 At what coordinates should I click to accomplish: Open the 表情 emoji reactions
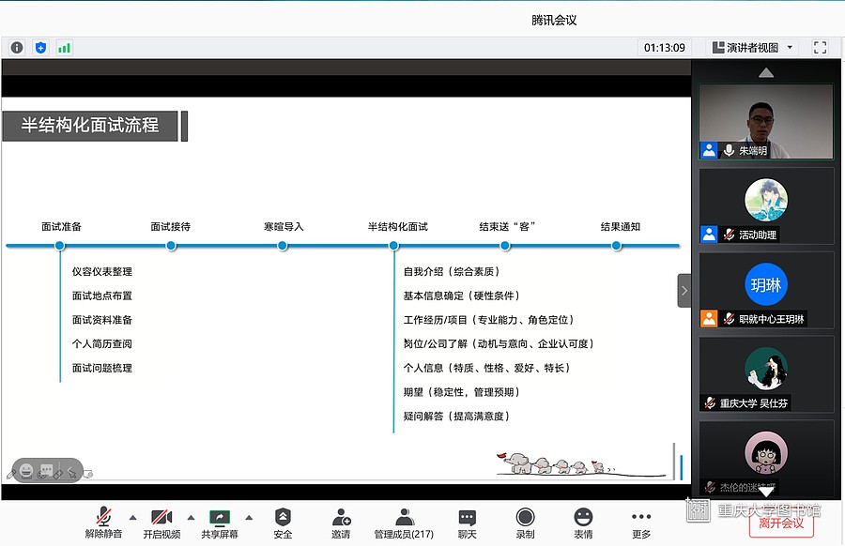tap(583, 523)
